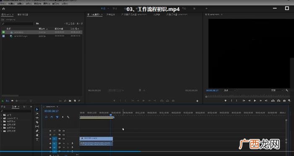Select the Track Select Forward tool
294x156 pixels.
[37, 114]
